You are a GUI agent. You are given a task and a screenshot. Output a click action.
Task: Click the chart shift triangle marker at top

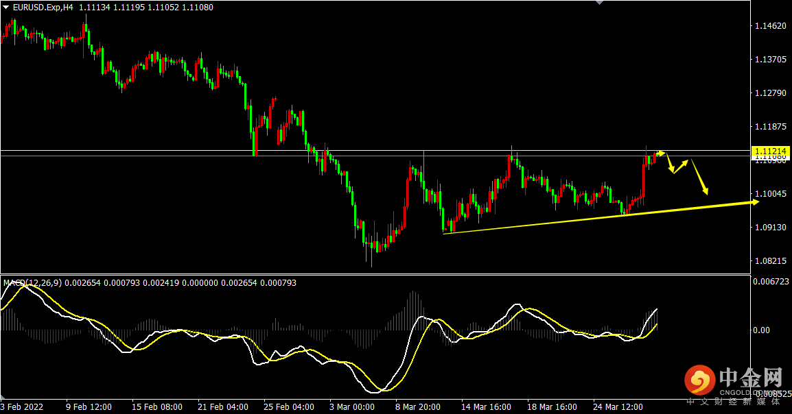pos(600,2)
